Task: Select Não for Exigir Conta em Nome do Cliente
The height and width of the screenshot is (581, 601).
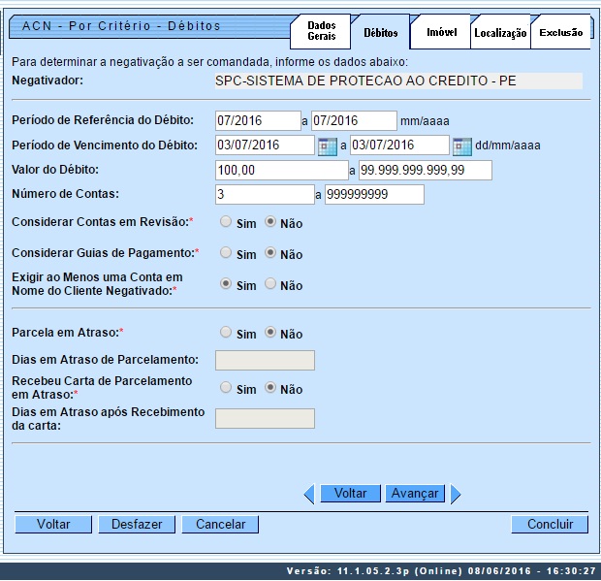Action: point(270,284)
